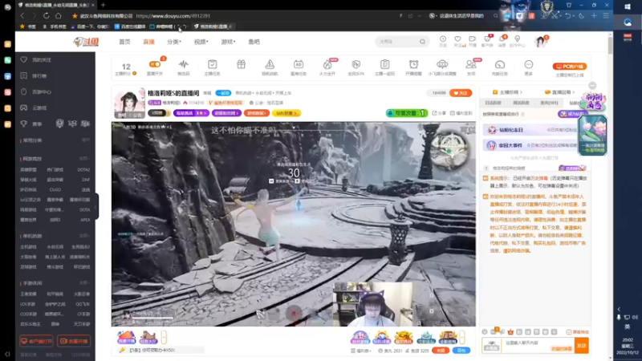Switch to the 贵宾(101) tab
642x361 pixels.
[549, 103]
